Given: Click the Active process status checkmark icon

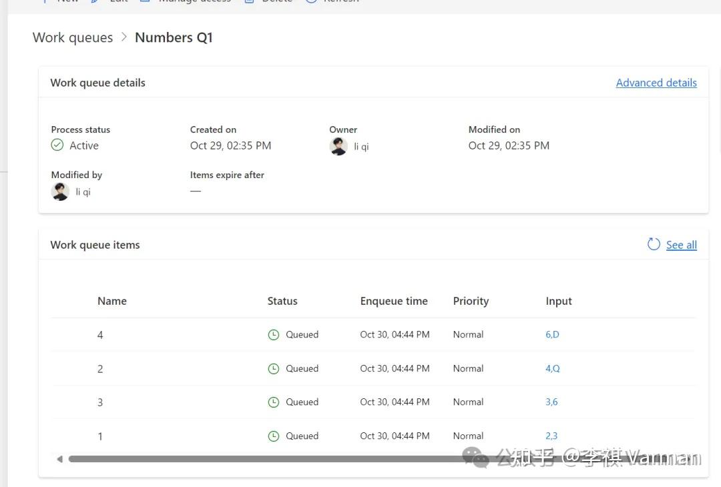Looking at the screenshot, I should tap(57, 145).
